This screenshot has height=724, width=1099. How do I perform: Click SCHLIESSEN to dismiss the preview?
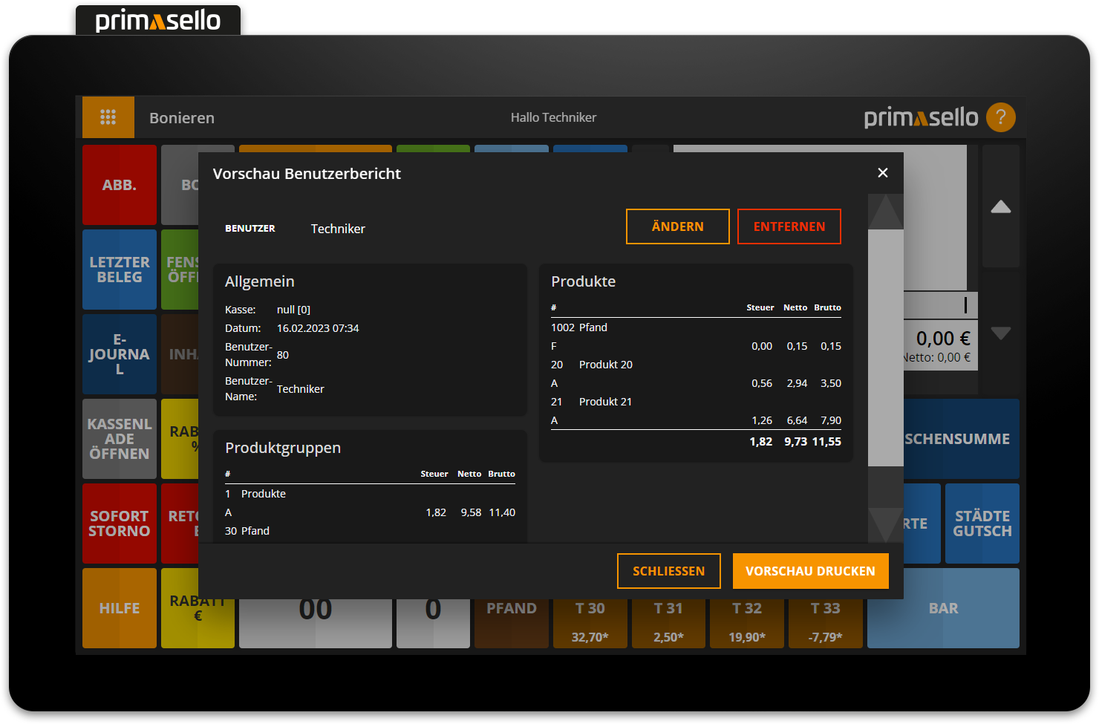pyautogui.click(x=668, y=571)
